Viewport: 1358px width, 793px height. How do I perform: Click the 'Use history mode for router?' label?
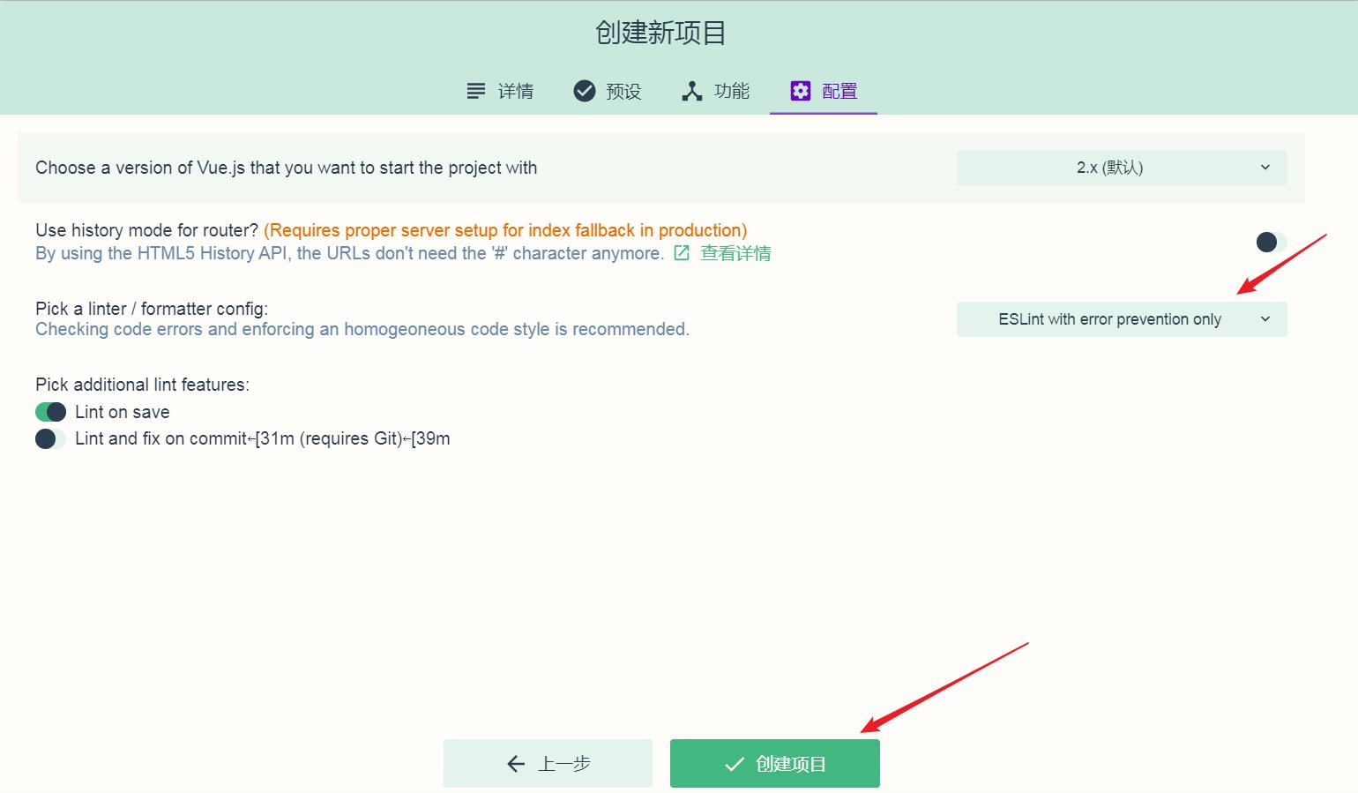(146, 230)
